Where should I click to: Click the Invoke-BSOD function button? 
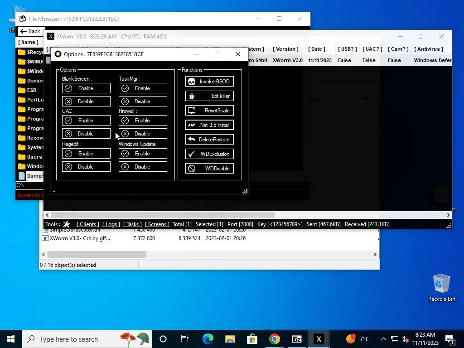coord(209,82)
